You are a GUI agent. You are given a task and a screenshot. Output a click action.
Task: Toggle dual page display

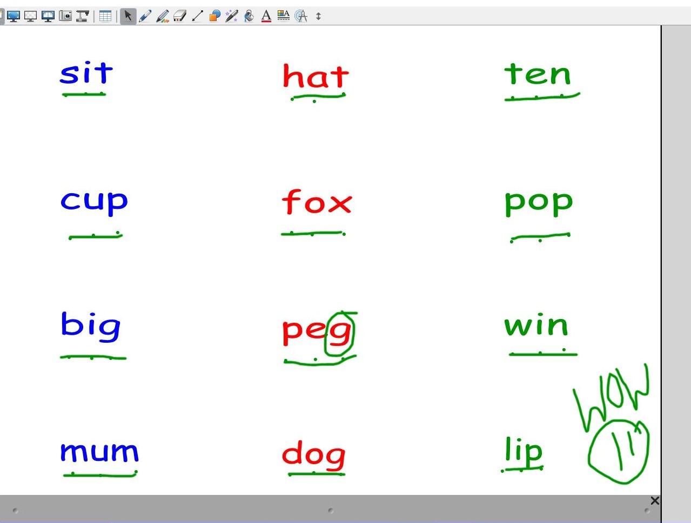[x=48, y=16]
